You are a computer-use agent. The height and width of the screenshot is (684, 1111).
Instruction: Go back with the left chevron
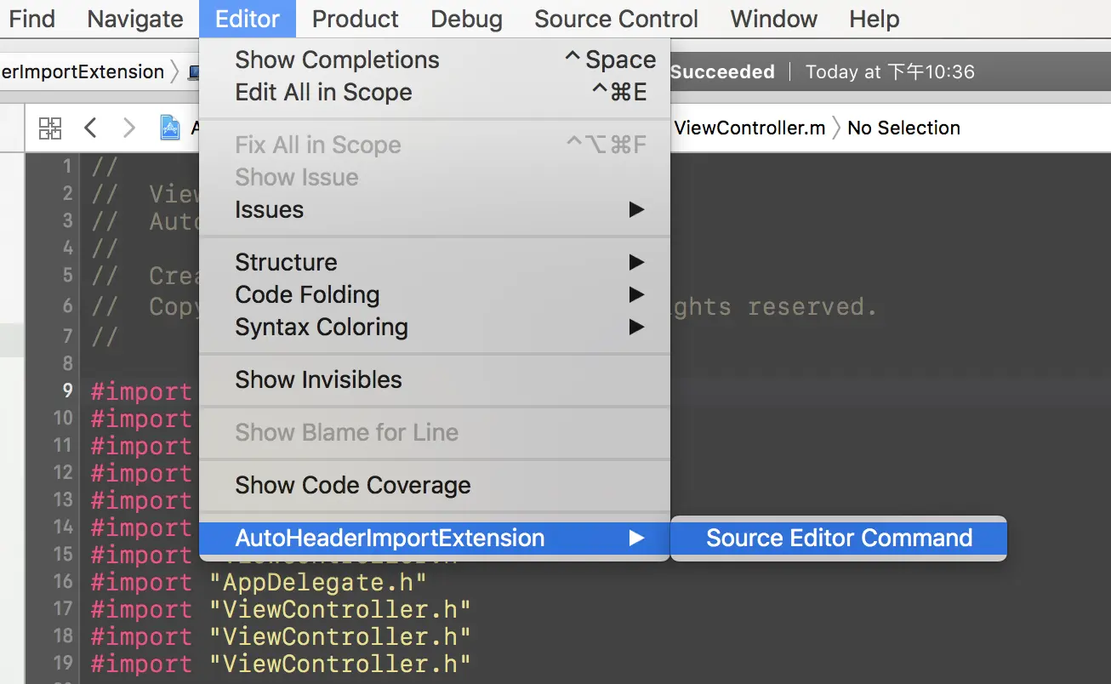coord(91,128)
